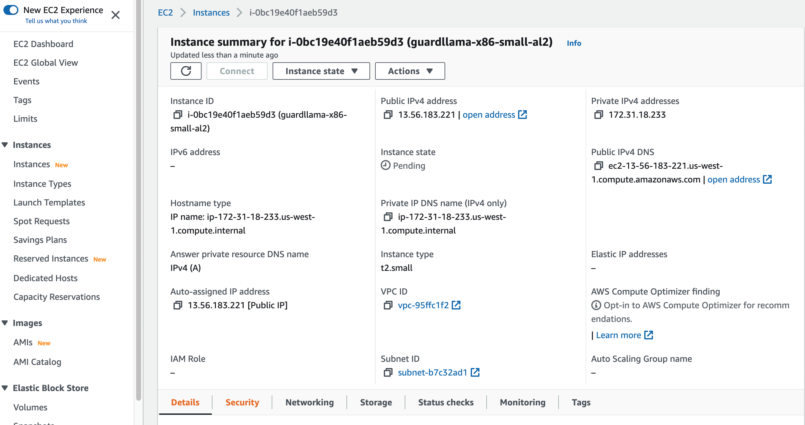The image size is (805, 425).
Task: Open the Info link beside summary title
Action: (x=574, y=43)
